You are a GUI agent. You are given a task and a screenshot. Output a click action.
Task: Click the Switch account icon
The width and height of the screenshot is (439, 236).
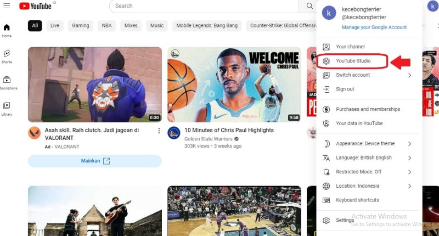click(x=326, y=75)
